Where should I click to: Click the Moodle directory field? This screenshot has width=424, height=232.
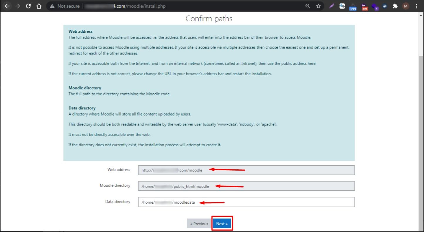[246, 186]
